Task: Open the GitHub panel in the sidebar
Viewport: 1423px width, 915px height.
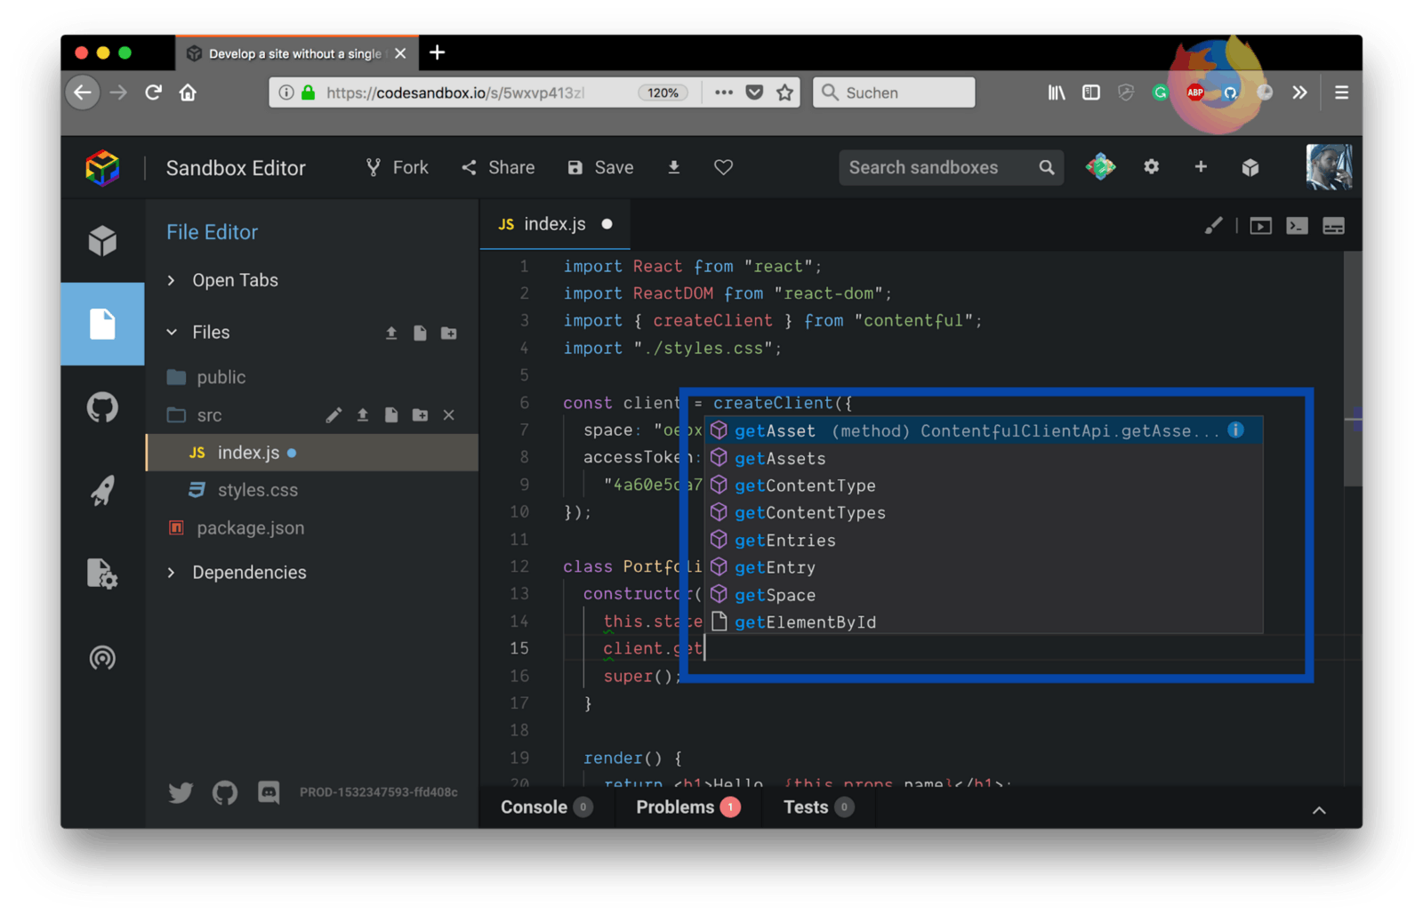Action: point(102,407)
